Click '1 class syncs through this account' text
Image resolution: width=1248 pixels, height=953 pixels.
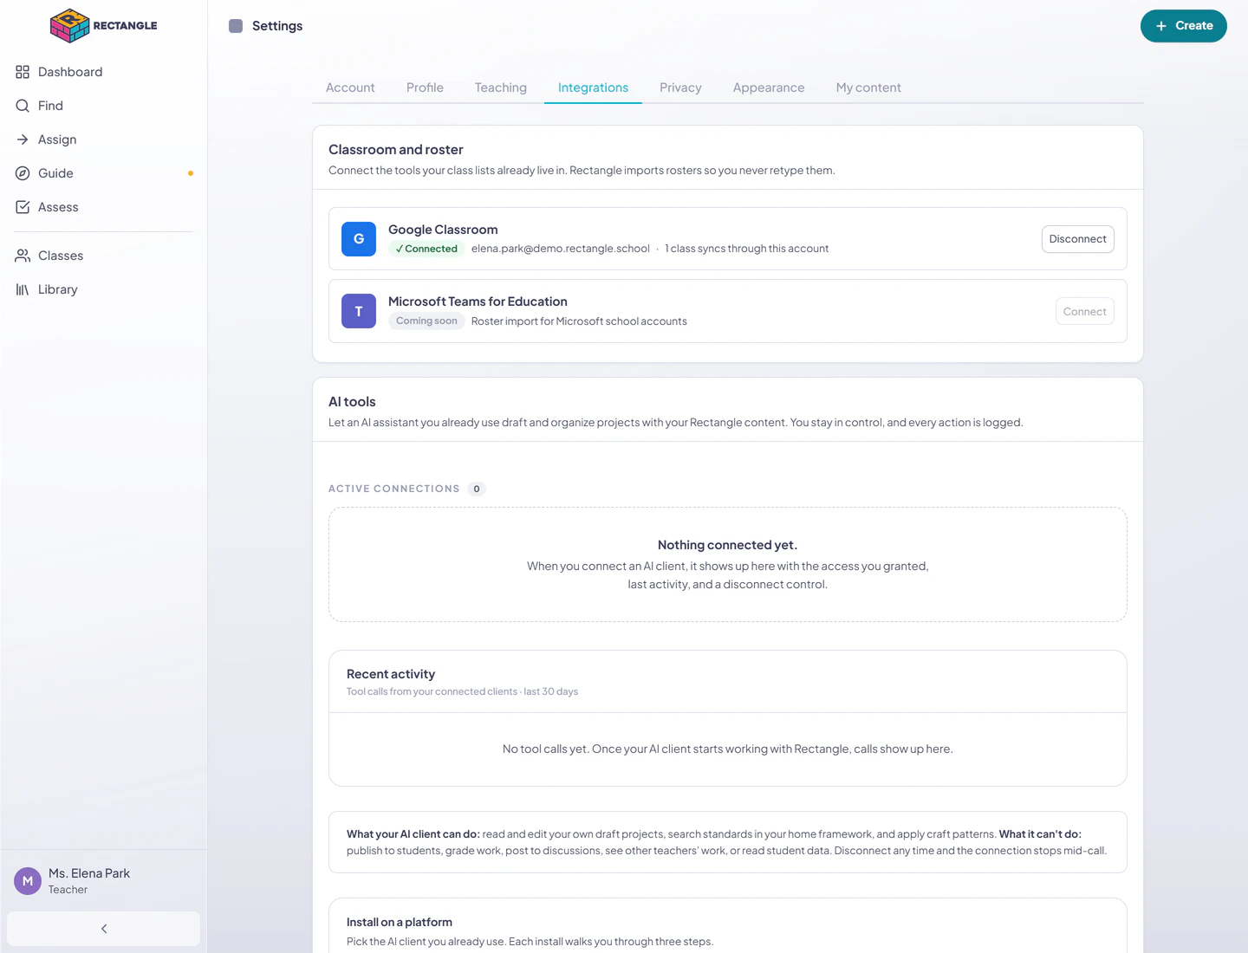pyautogui.click(x=747, y=249)
